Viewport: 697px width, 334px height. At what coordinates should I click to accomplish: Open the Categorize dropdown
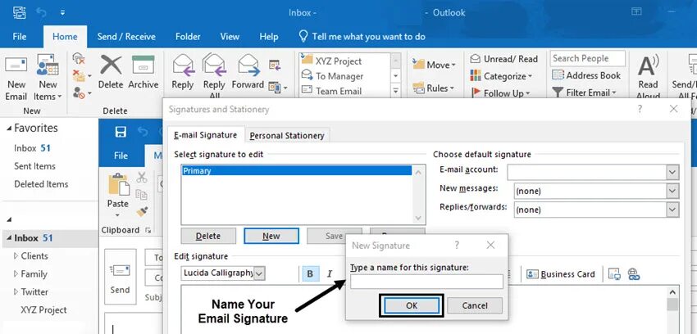tap(501, 76)
